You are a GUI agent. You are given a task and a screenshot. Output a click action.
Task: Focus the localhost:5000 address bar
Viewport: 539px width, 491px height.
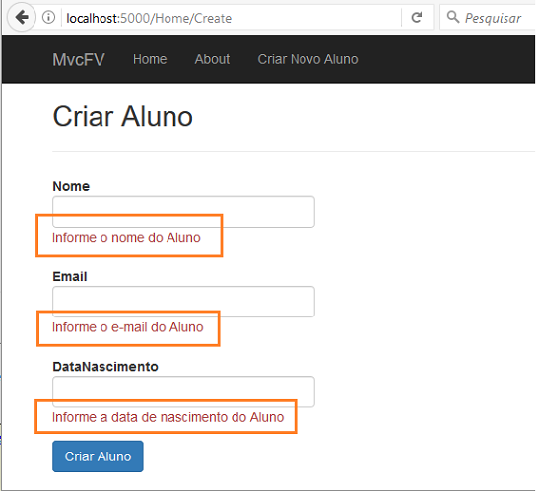[232, 18]
